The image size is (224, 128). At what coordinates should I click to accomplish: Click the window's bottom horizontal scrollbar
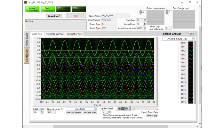point(111,126)
